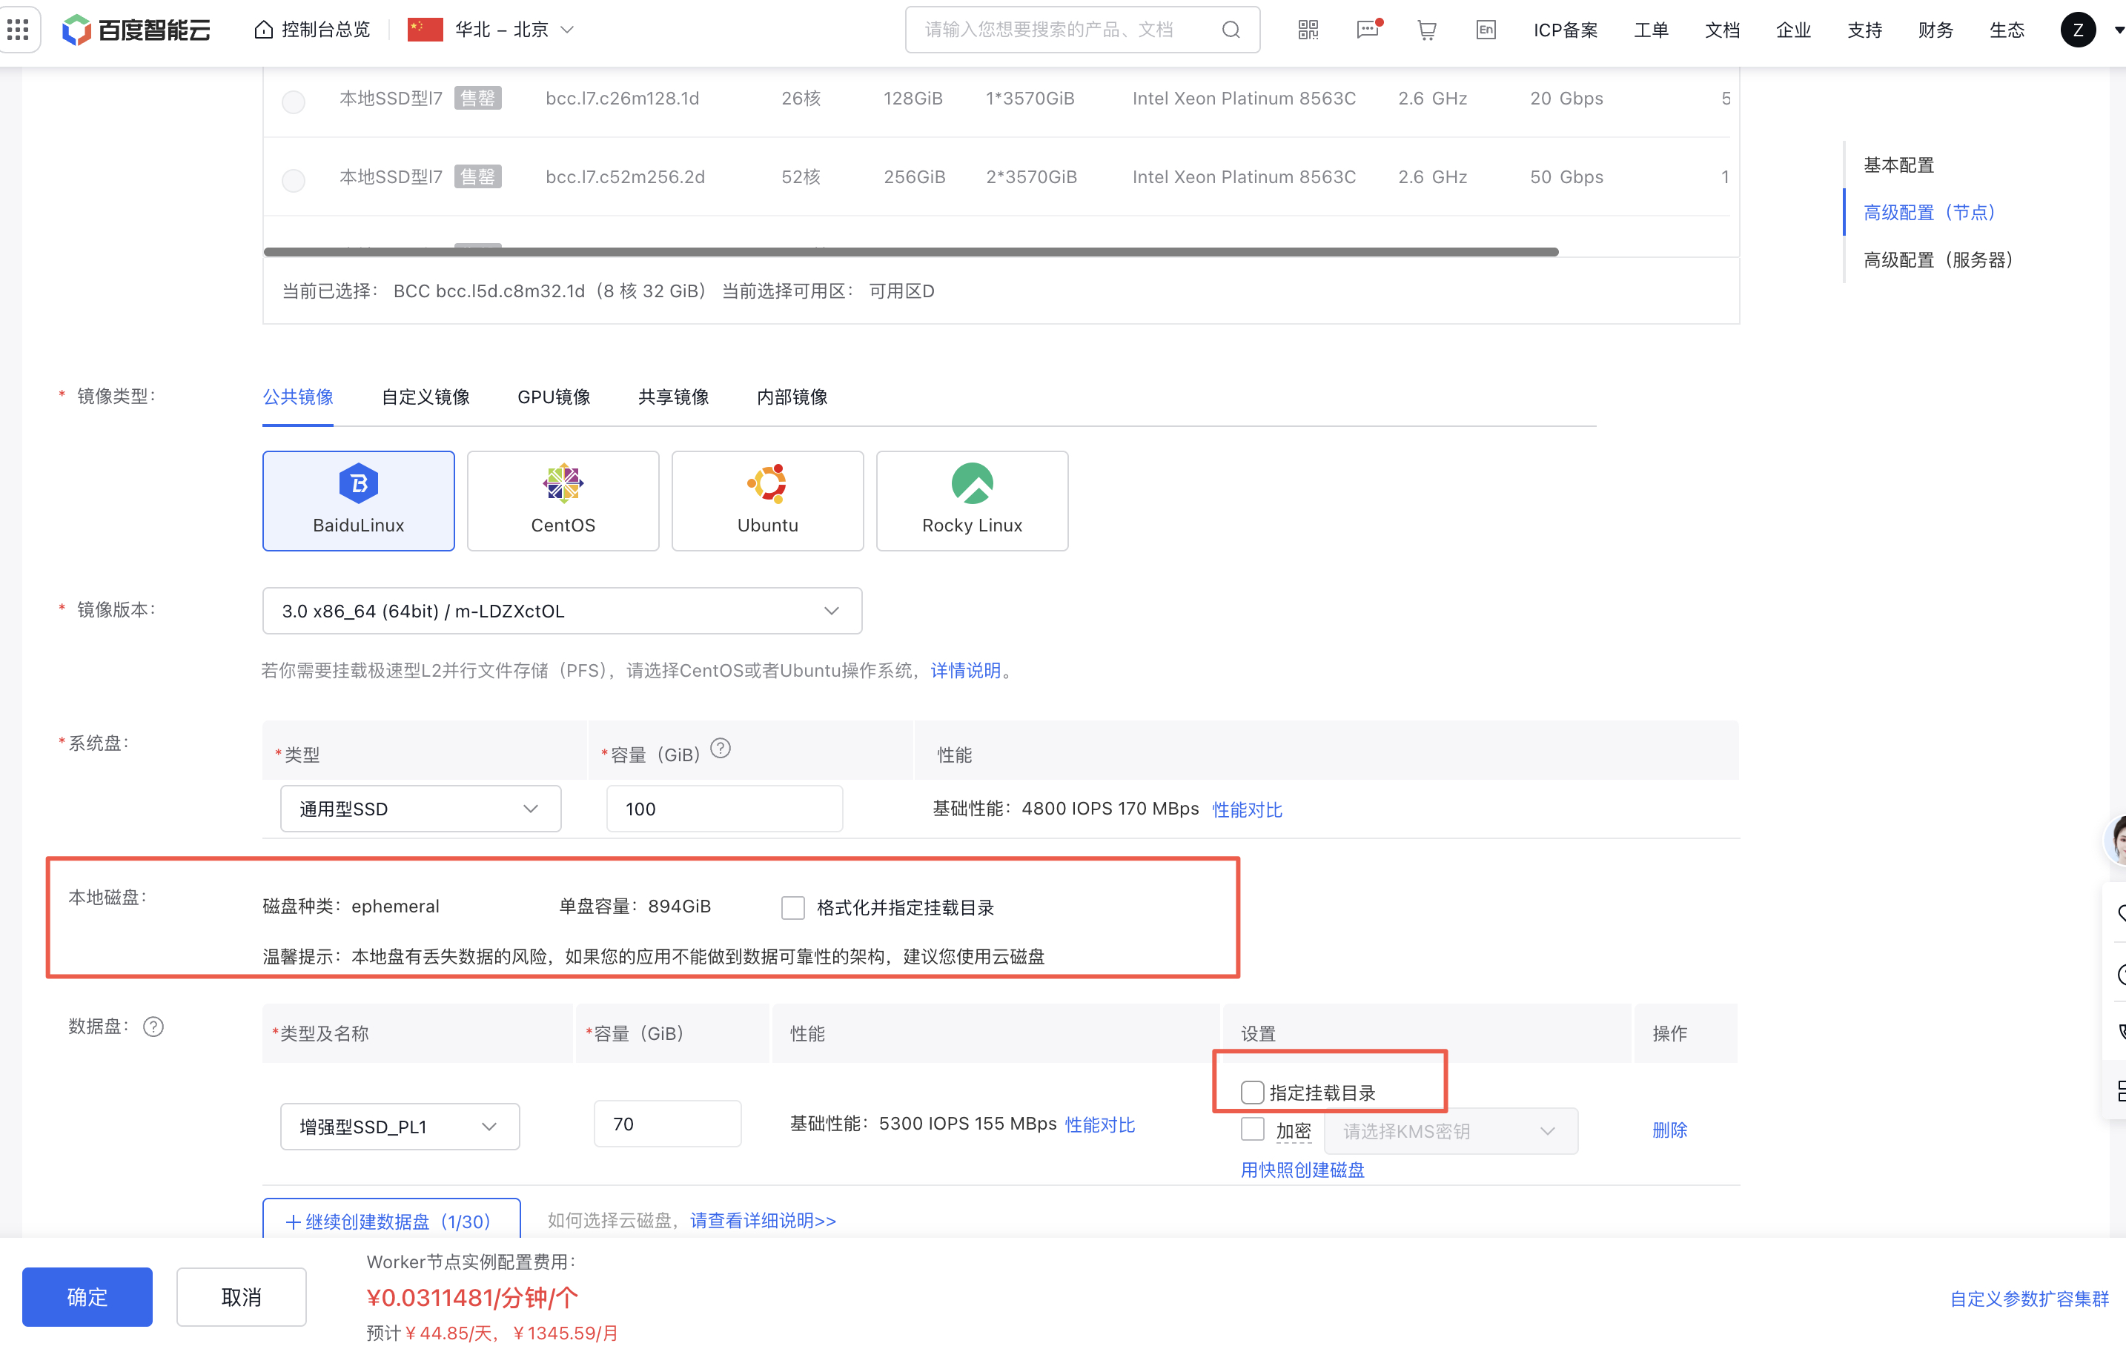
Task: Open the finance menu
Action: (x=1935, y=30)
